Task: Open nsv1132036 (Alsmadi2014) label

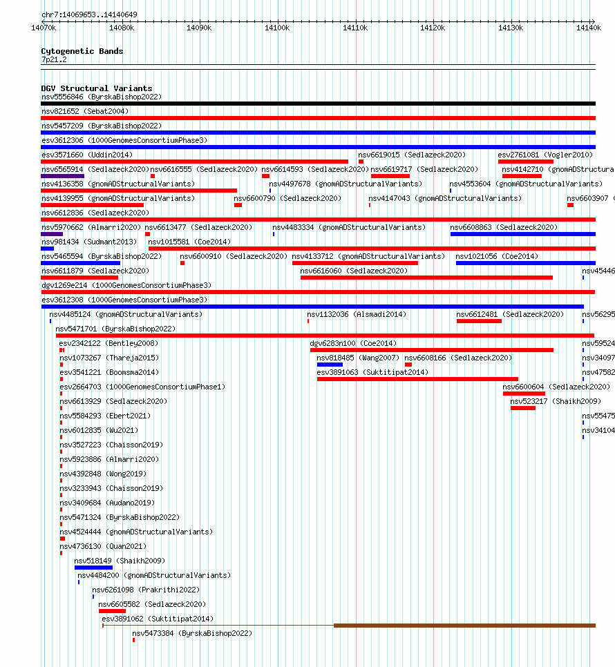Action: coord(357,314)
